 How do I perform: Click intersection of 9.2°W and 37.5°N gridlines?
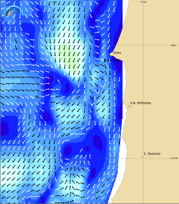pyautogui.click(x=54, y=158)
